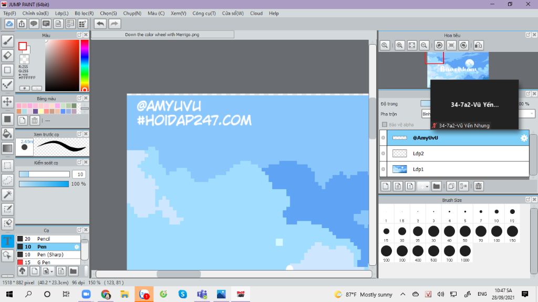Rotate canvas right in navigator

463,45
